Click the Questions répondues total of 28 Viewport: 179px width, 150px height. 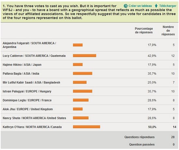(x=173, y=137)
